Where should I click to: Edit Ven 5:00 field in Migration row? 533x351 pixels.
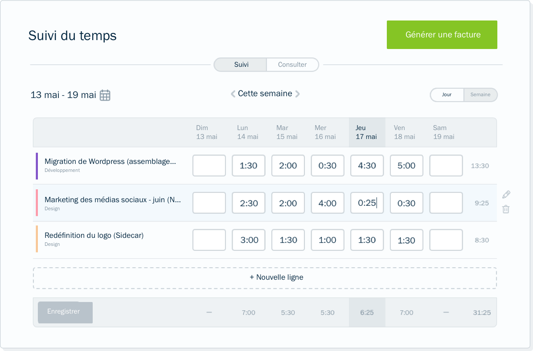pos(406,165)
